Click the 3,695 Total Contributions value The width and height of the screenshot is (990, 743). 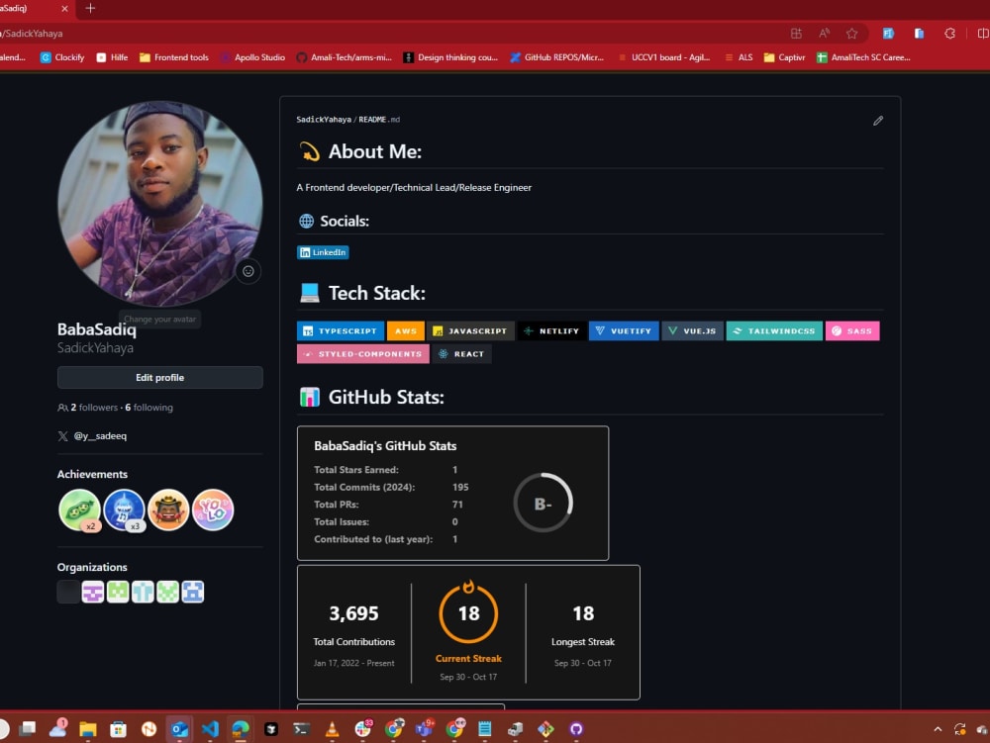[353, 613]
